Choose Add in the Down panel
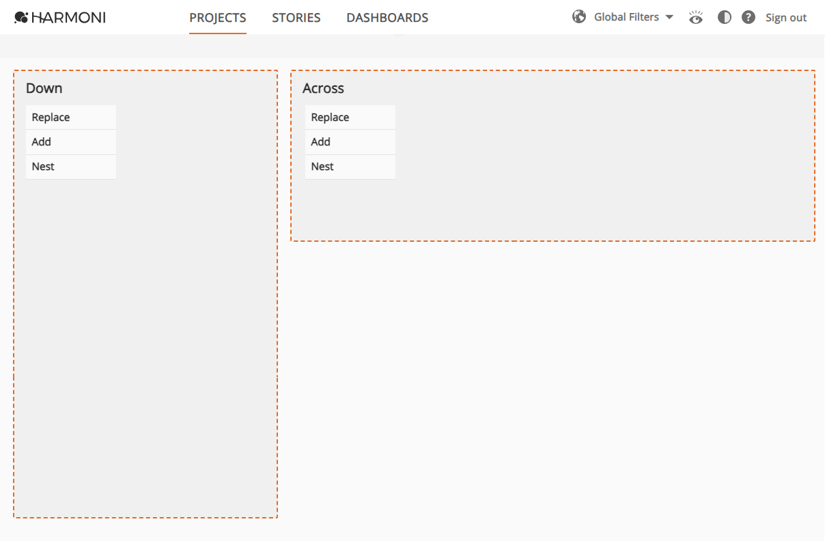This screenshot has width=825, height=541. tap(71, 142)
